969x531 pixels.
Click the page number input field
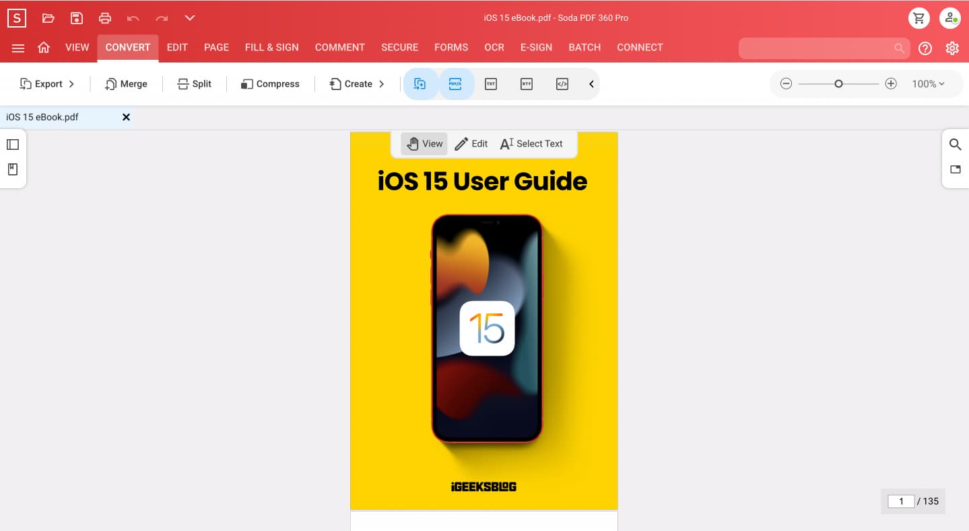coord(901,501)
